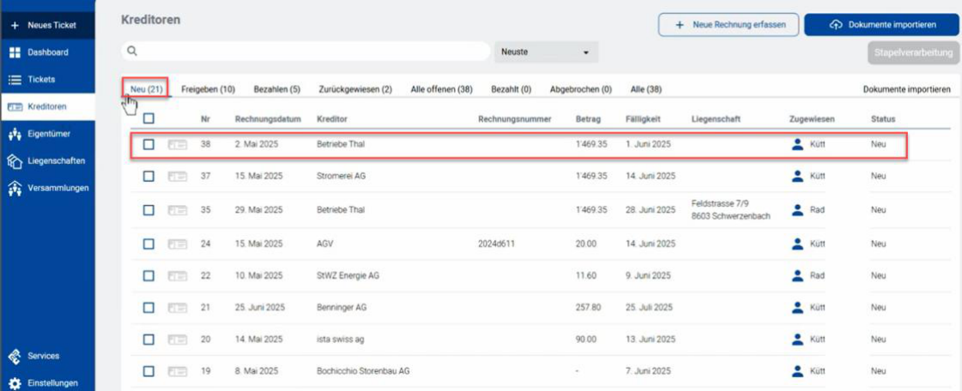Sort by the Betrag column header

pyautogui.click(x=589, y=119)
